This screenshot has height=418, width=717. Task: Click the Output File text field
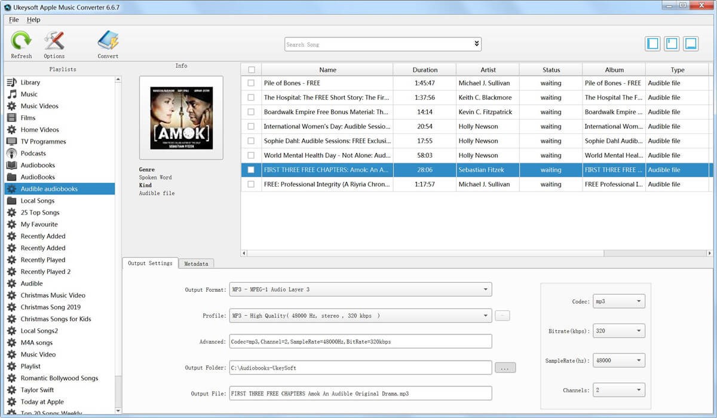point(360,393)
